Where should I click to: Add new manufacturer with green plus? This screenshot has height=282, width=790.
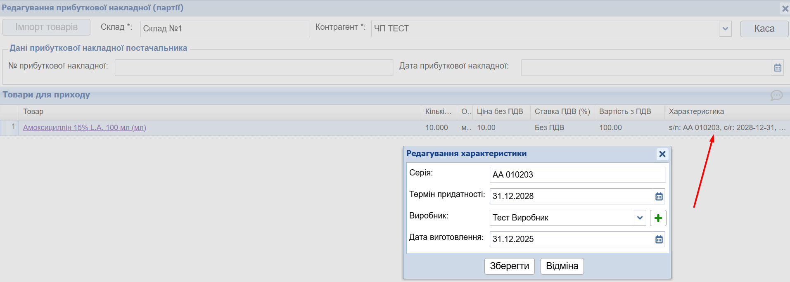pos(658,218)
